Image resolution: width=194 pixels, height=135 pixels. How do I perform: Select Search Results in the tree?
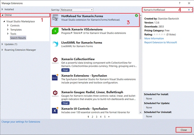click(18, 38)
